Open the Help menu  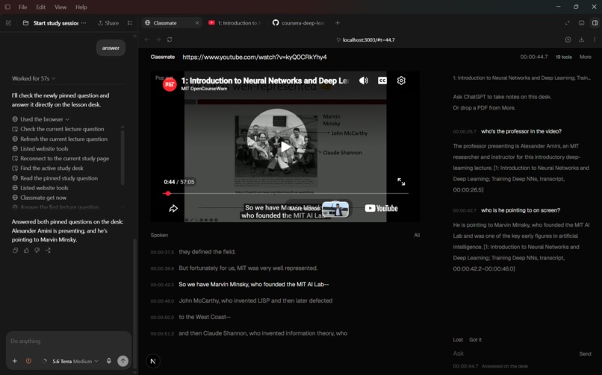click(x=81, y=7)
